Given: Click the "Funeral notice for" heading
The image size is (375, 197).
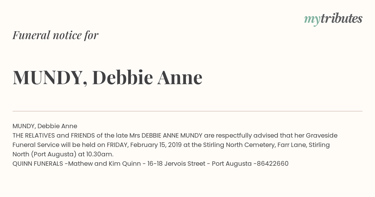Looking at the screenshot, I should 56,35.
